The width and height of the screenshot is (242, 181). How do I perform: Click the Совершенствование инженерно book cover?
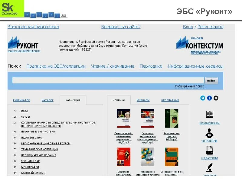172,157
